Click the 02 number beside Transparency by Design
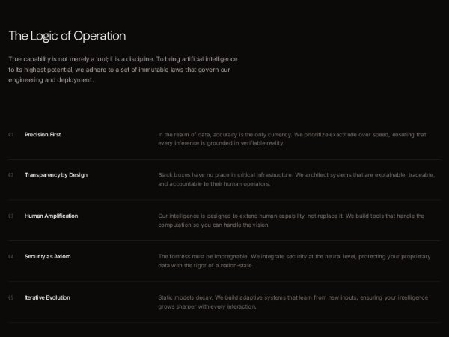 point(11,175)
